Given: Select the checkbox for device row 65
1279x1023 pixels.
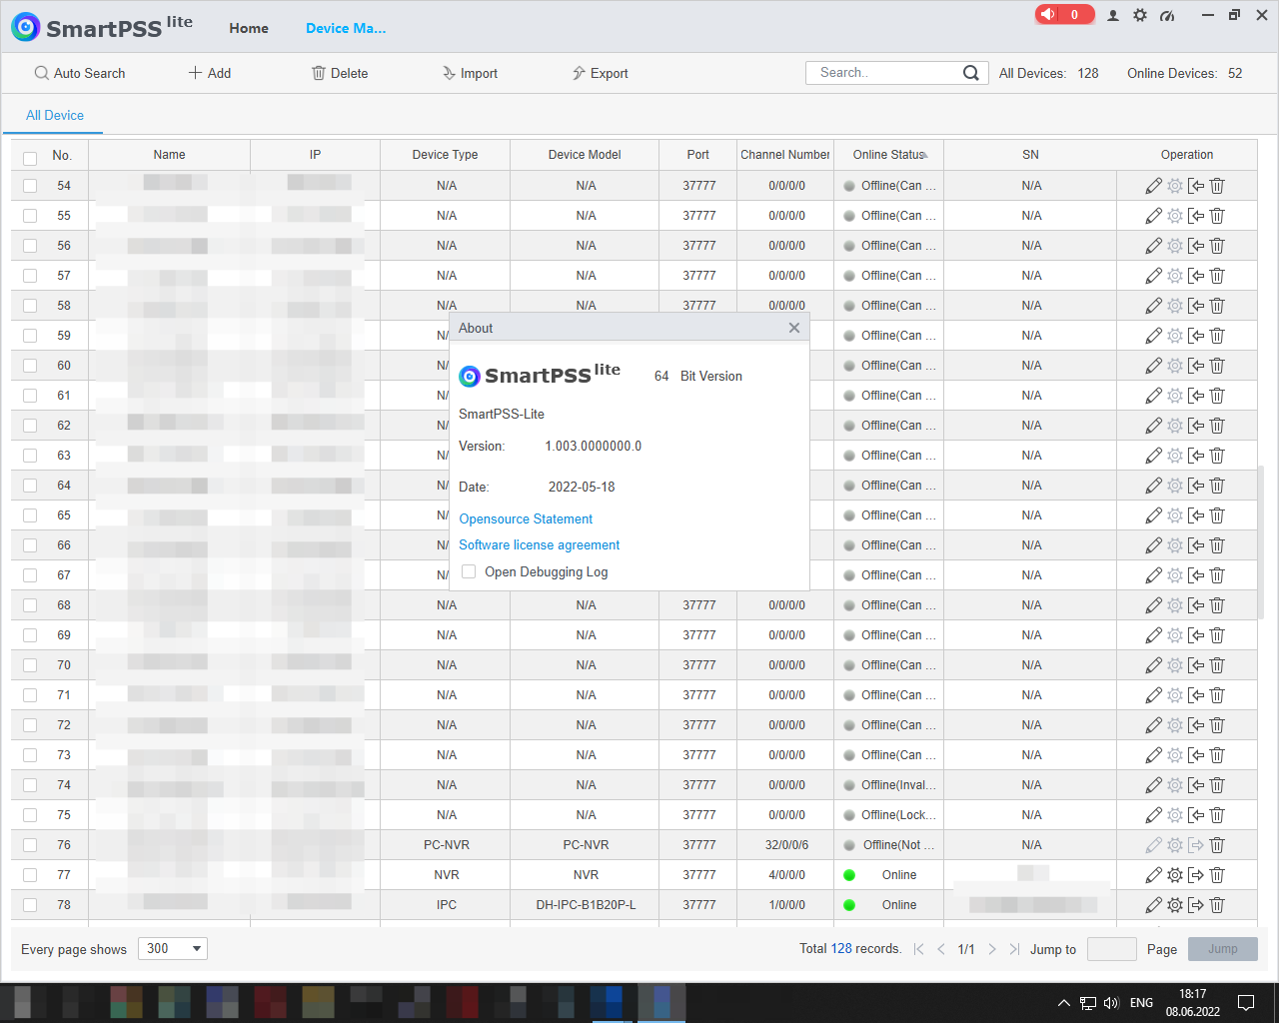Looking at the screenshot, I should (30, 515).
